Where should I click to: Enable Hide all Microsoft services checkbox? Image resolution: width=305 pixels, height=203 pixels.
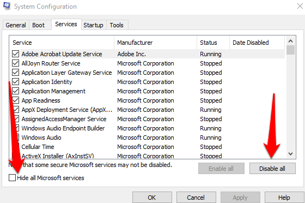(12, 178)
